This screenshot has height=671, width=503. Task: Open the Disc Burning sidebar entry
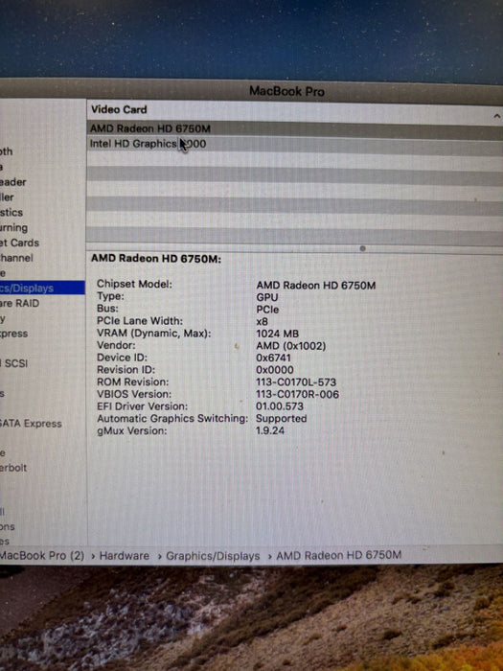(13, 228)
